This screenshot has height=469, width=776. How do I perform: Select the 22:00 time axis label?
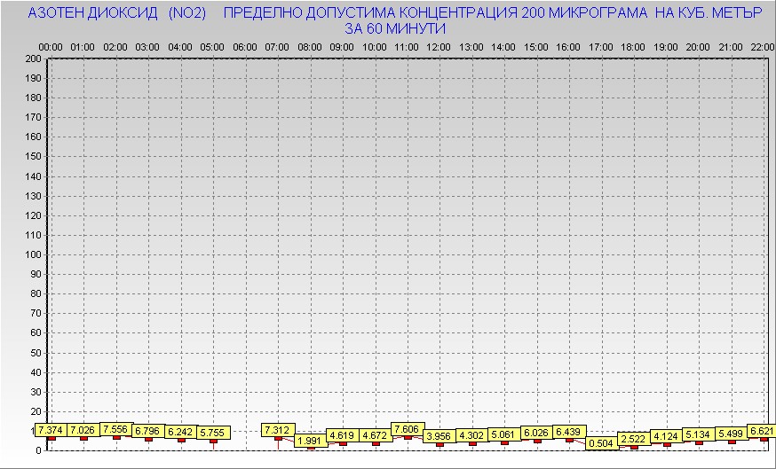click(762, 46)
